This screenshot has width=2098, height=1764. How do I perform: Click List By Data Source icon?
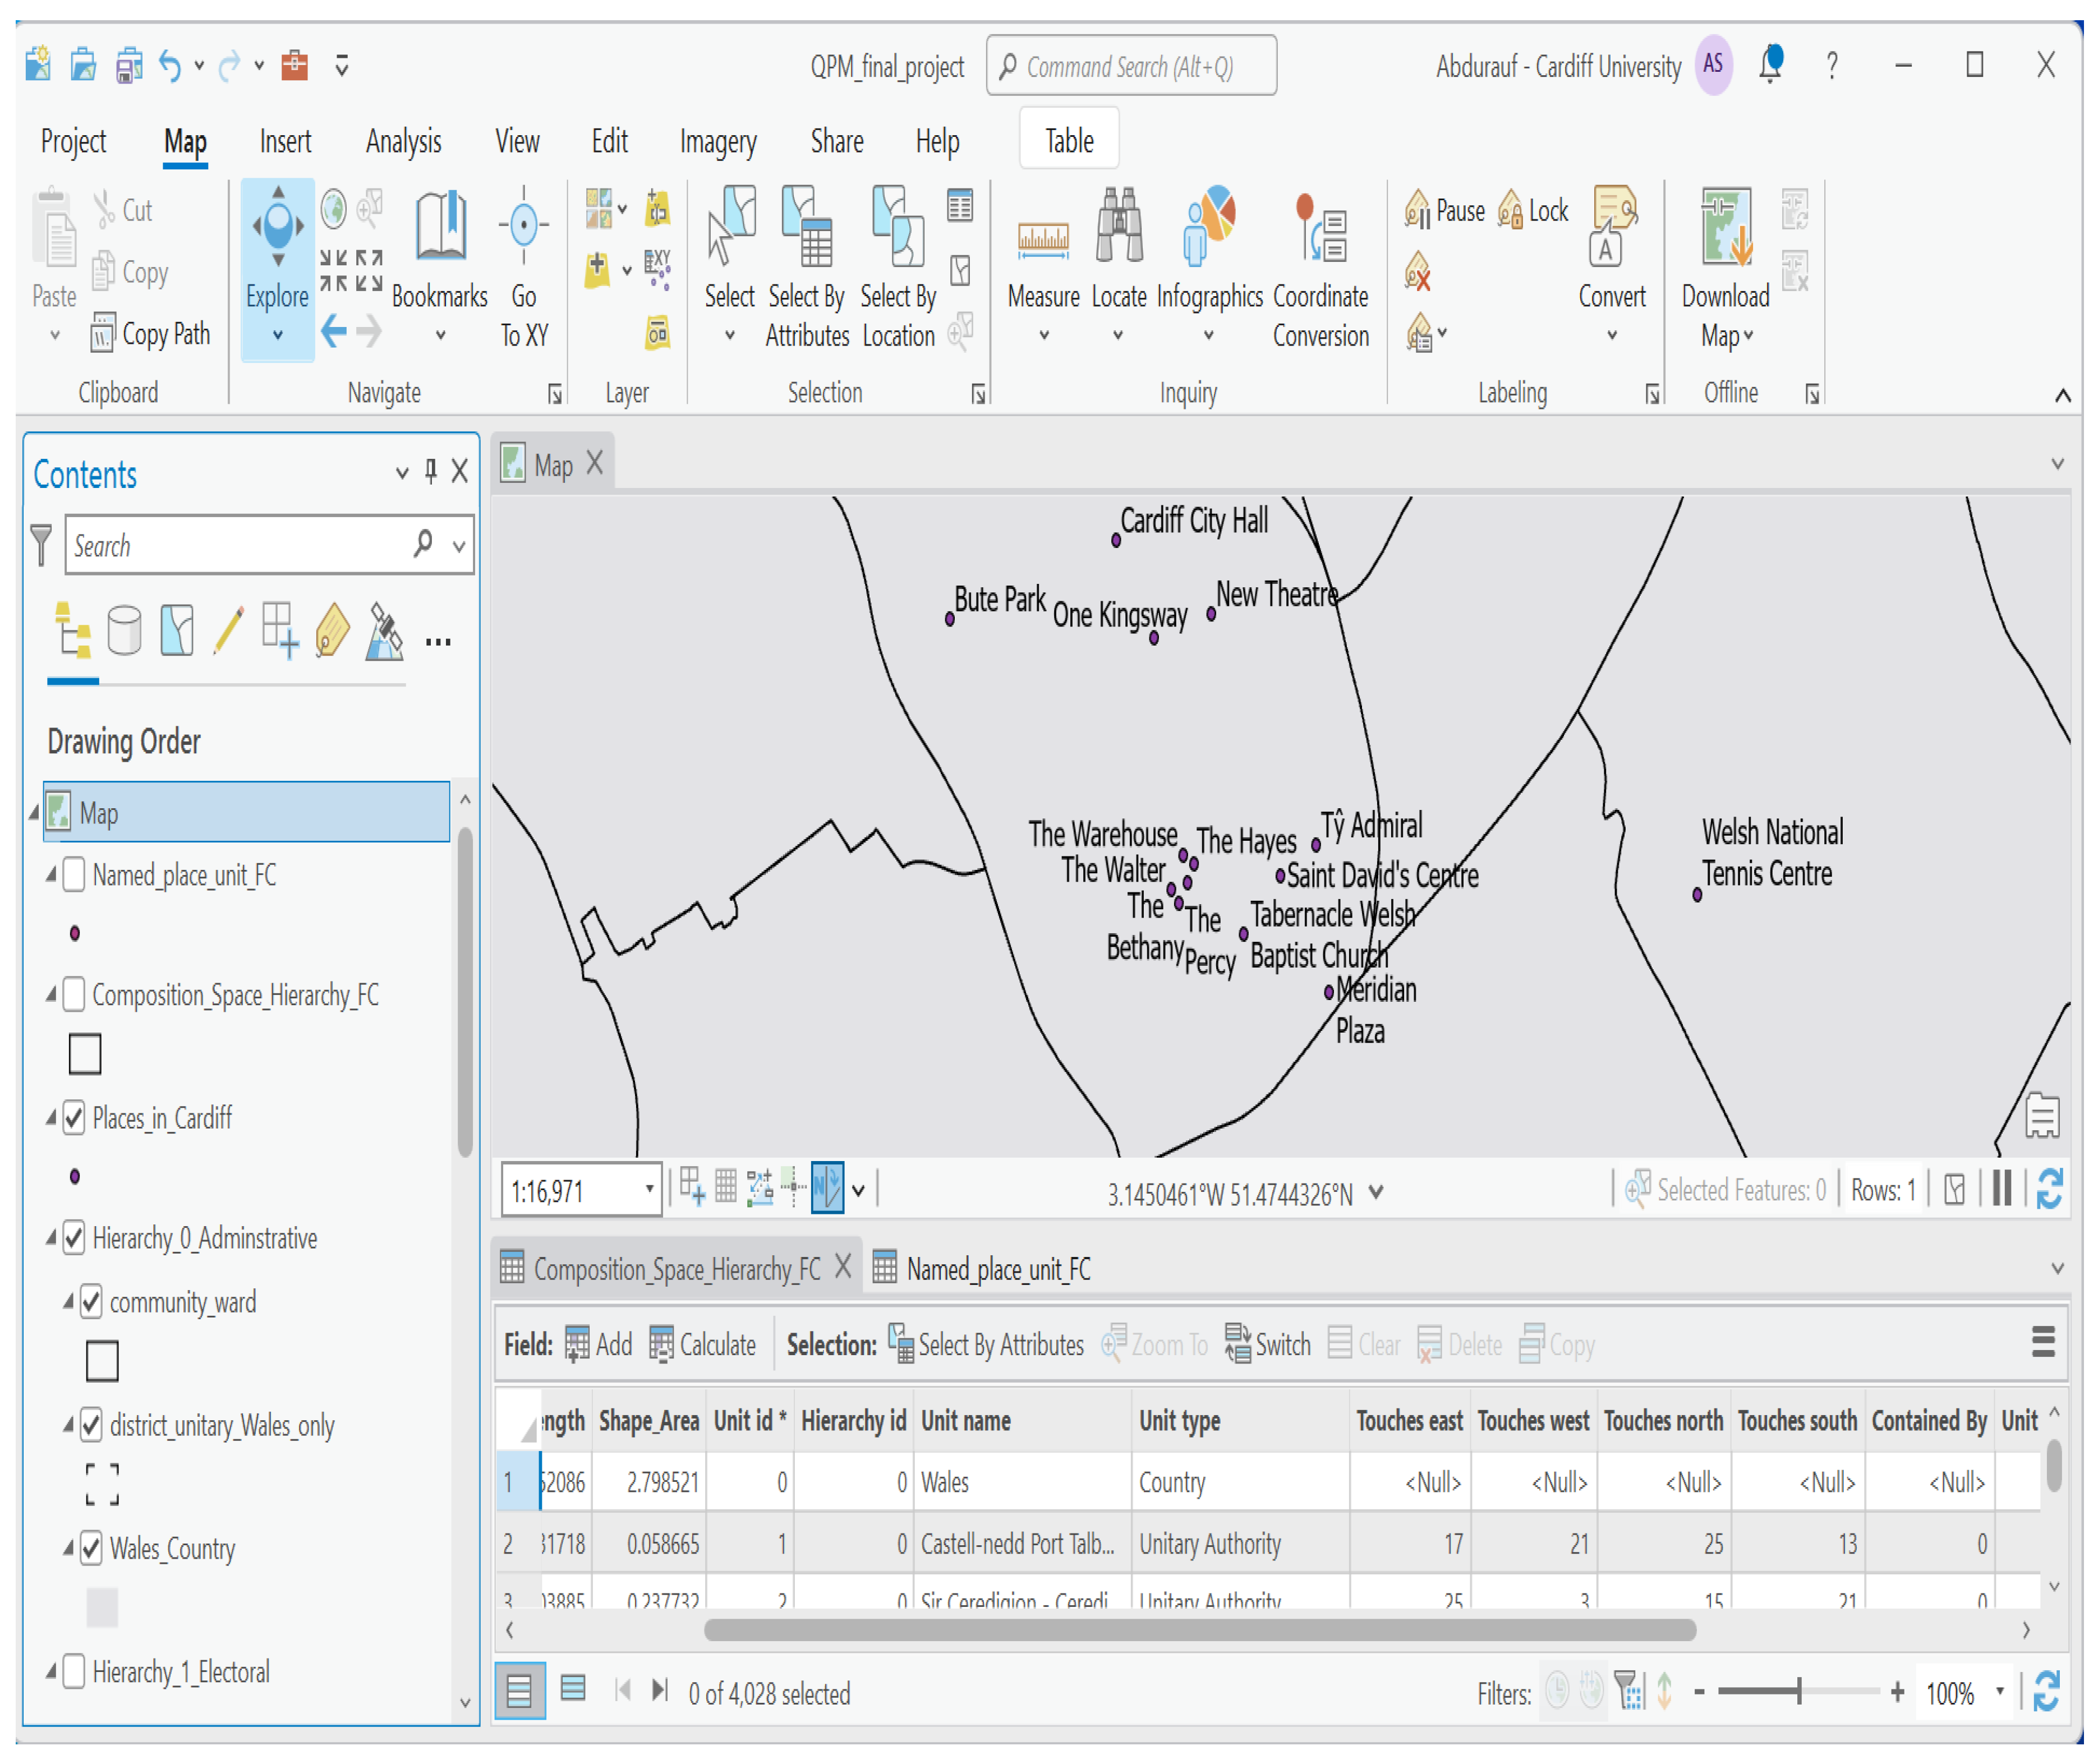click(x=124, y=632)
